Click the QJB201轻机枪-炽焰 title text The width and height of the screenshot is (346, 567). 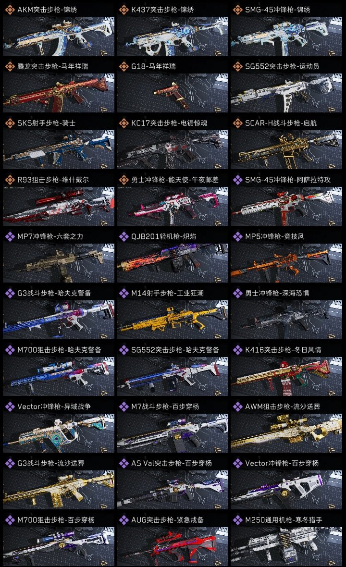pos(163,236)
